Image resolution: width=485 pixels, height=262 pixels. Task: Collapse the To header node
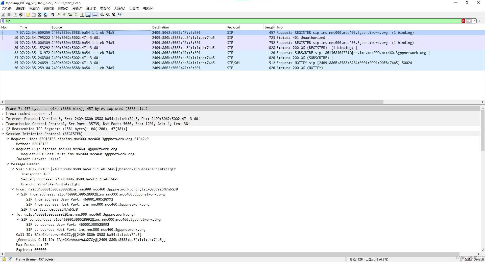coord(13,214)
